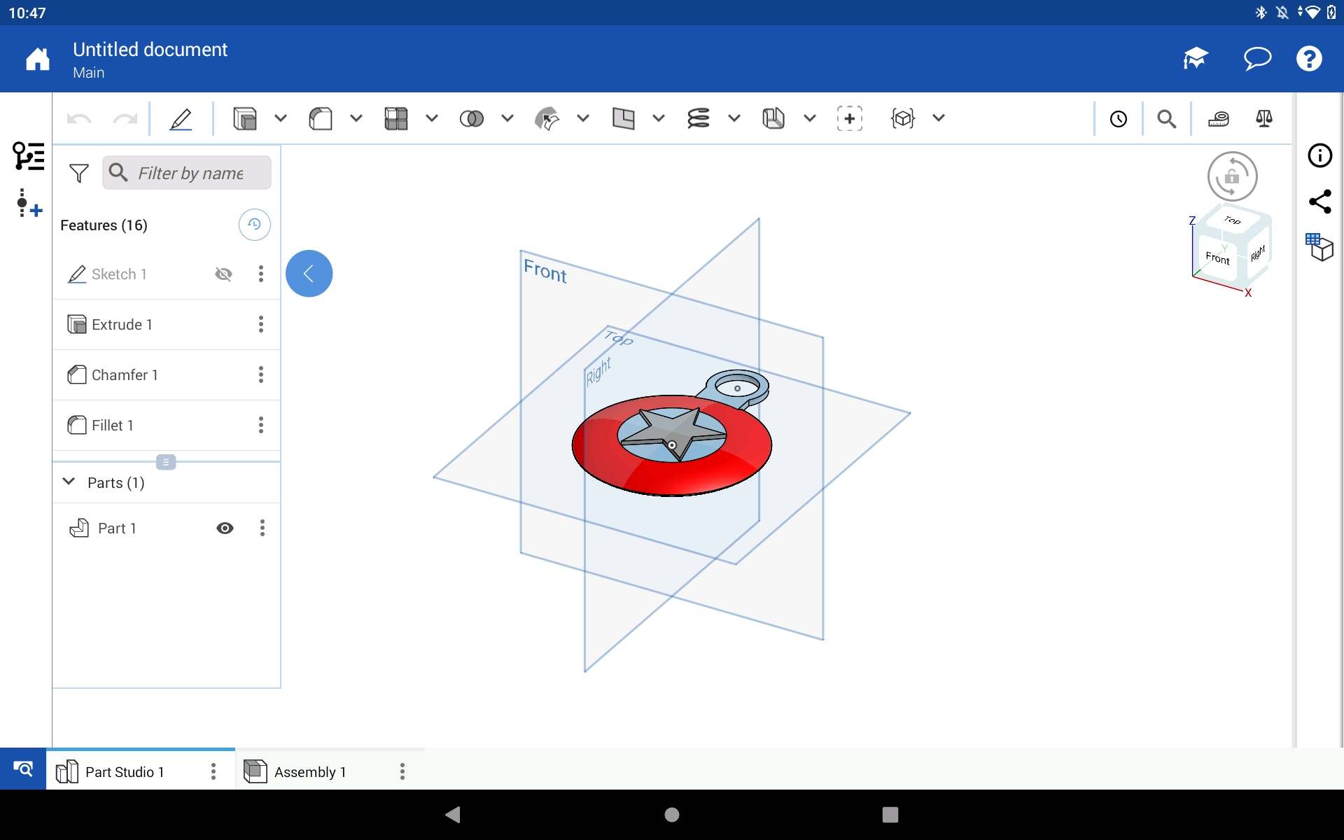Click the rollback history round button

254,225
